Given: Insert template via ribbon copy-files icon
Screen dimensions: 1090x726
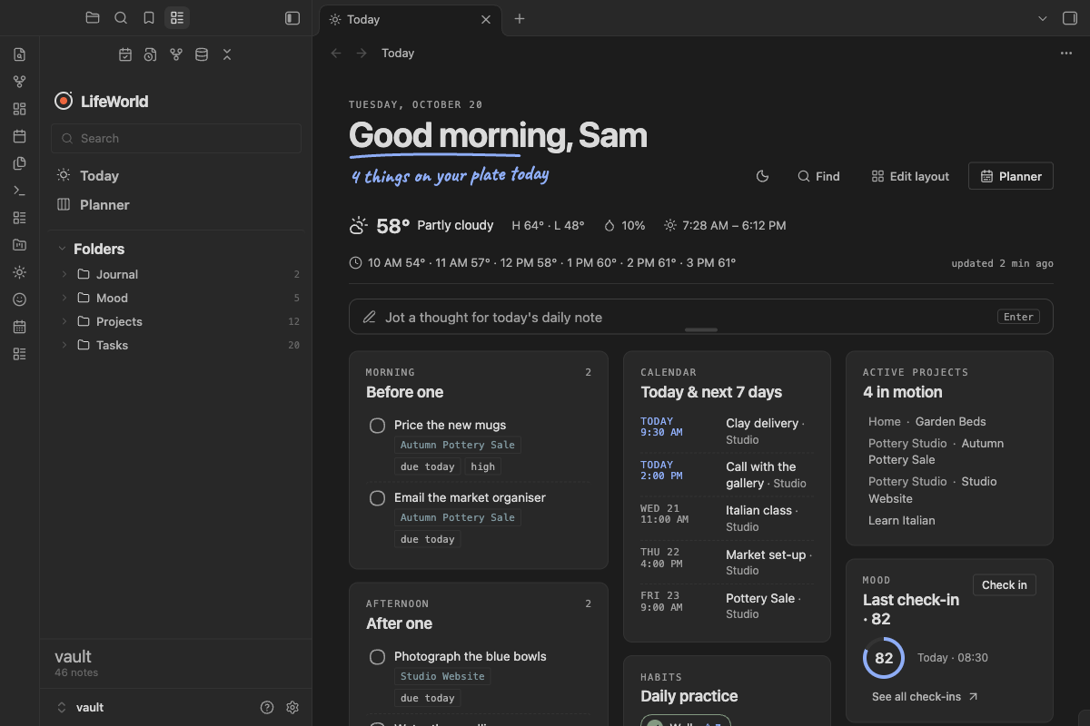Looking at the screenshot, I should click(x=20, y=163).
